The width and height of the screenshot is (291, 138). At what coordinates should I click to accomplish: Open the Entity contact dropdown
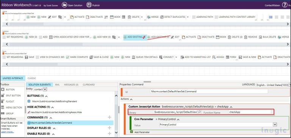[x=45, y=89]
